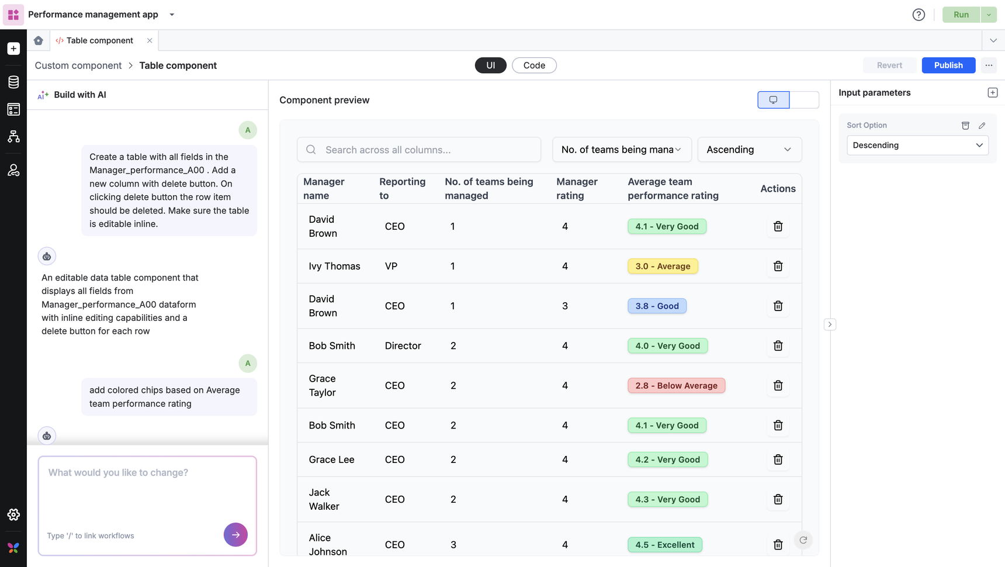Viewport: 1005px width, 567px height.
Task: Edit the Sort Option parameter
Action: (x=982, y=126)
